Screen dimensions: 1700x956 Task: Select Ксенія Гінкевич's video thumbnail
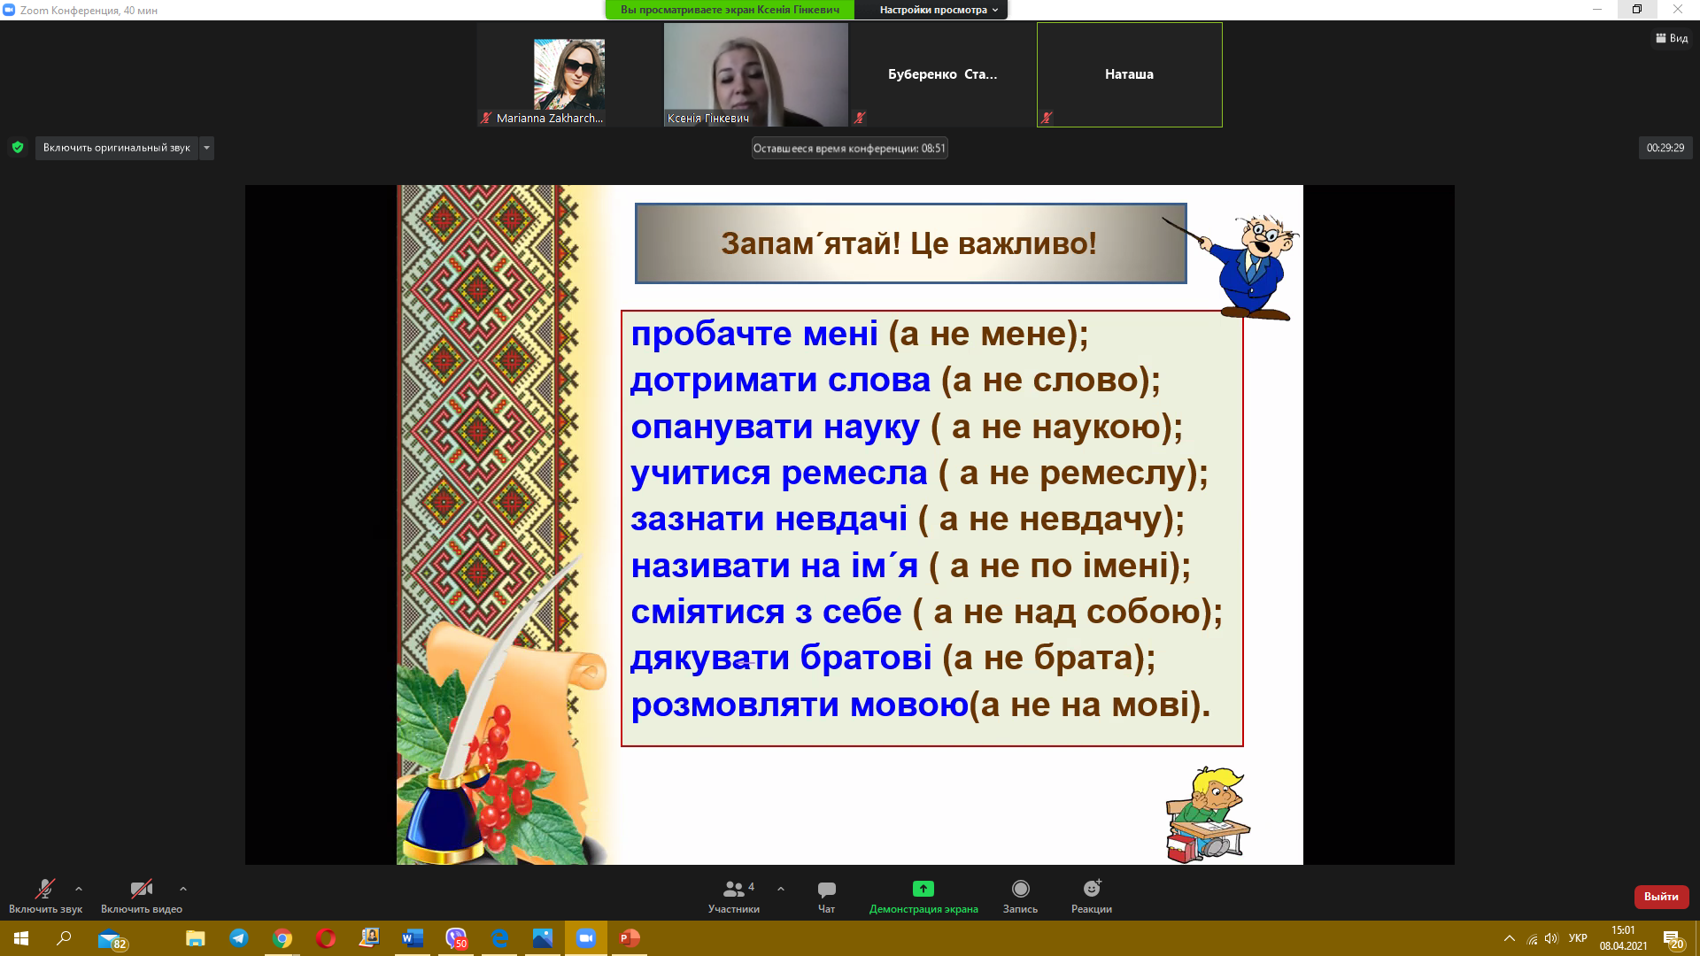tap(755, 74)
